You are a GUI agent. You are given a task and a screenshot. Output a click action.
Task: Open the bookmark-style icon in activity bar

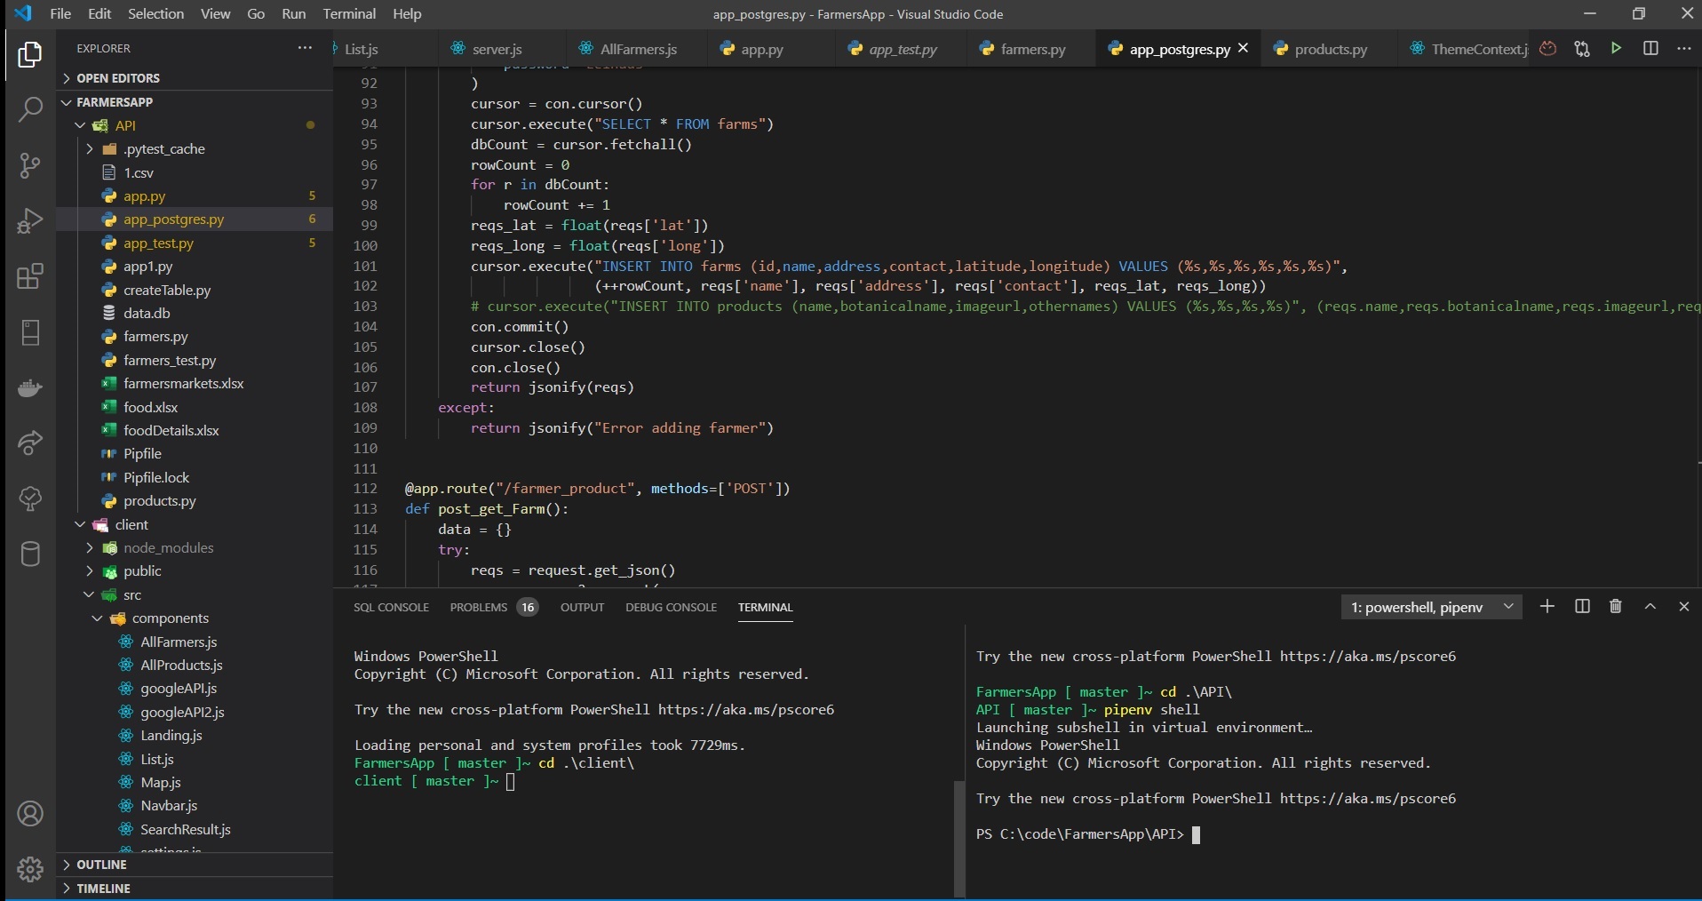[x=30, y=332]
